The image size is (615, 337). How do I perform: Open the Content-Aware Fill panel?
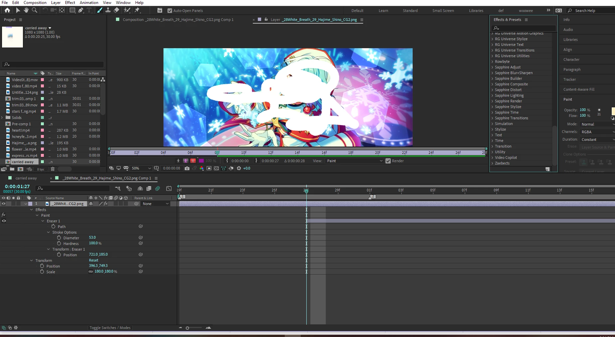pyautogui.click(x=579, y=89)
